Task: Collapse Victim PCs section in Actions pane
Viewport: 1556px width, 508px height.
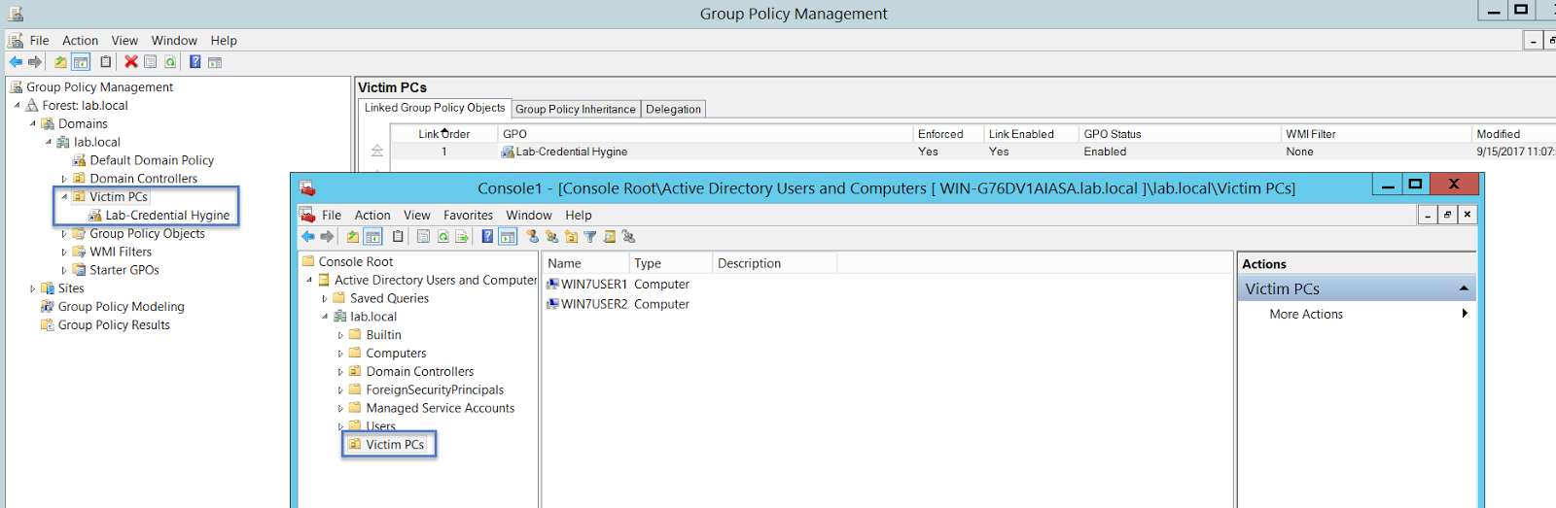Action: 1464,288
